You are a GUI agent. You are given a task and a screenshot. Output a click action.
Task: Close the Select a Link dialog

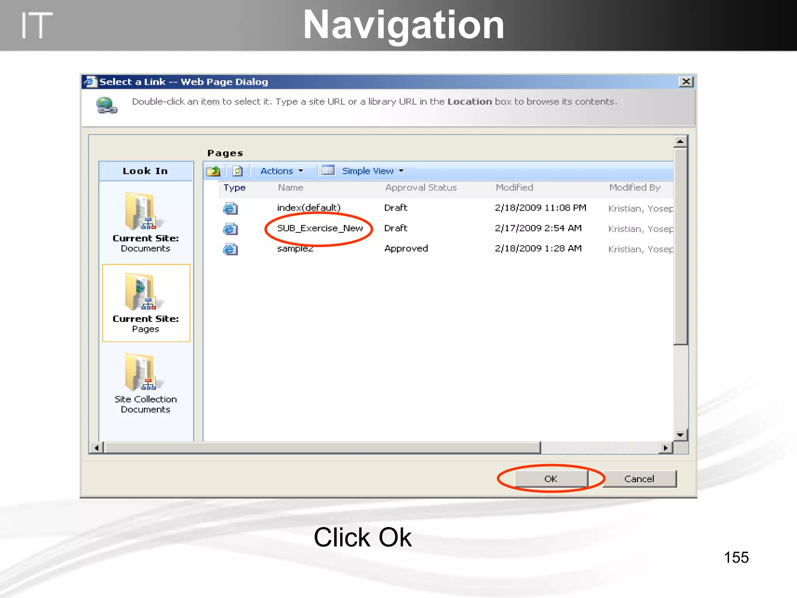pos(686,82)
